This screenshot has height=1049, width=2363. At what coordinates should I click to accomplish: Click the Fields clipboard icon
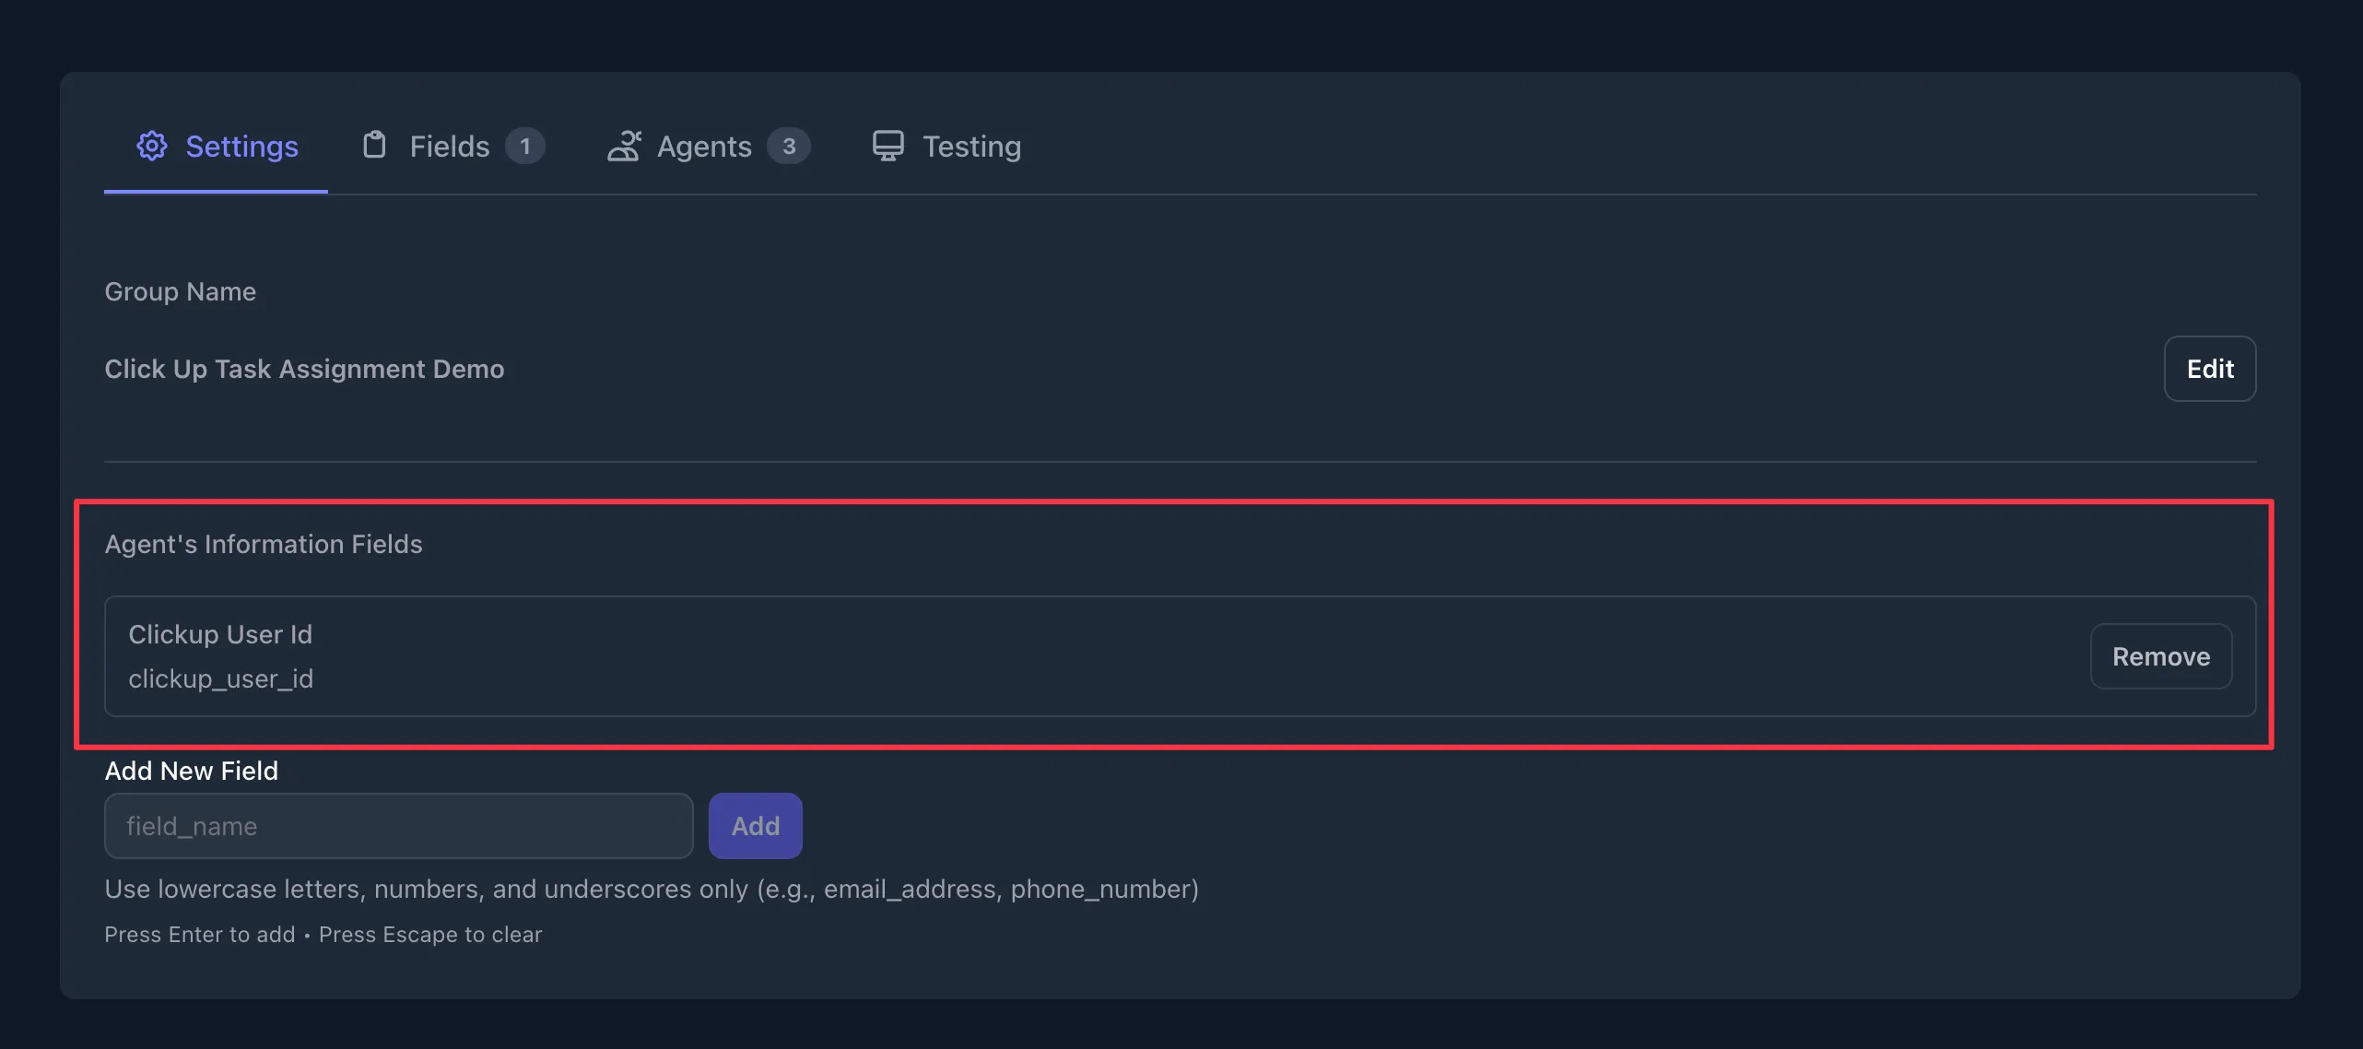[374, 146]
